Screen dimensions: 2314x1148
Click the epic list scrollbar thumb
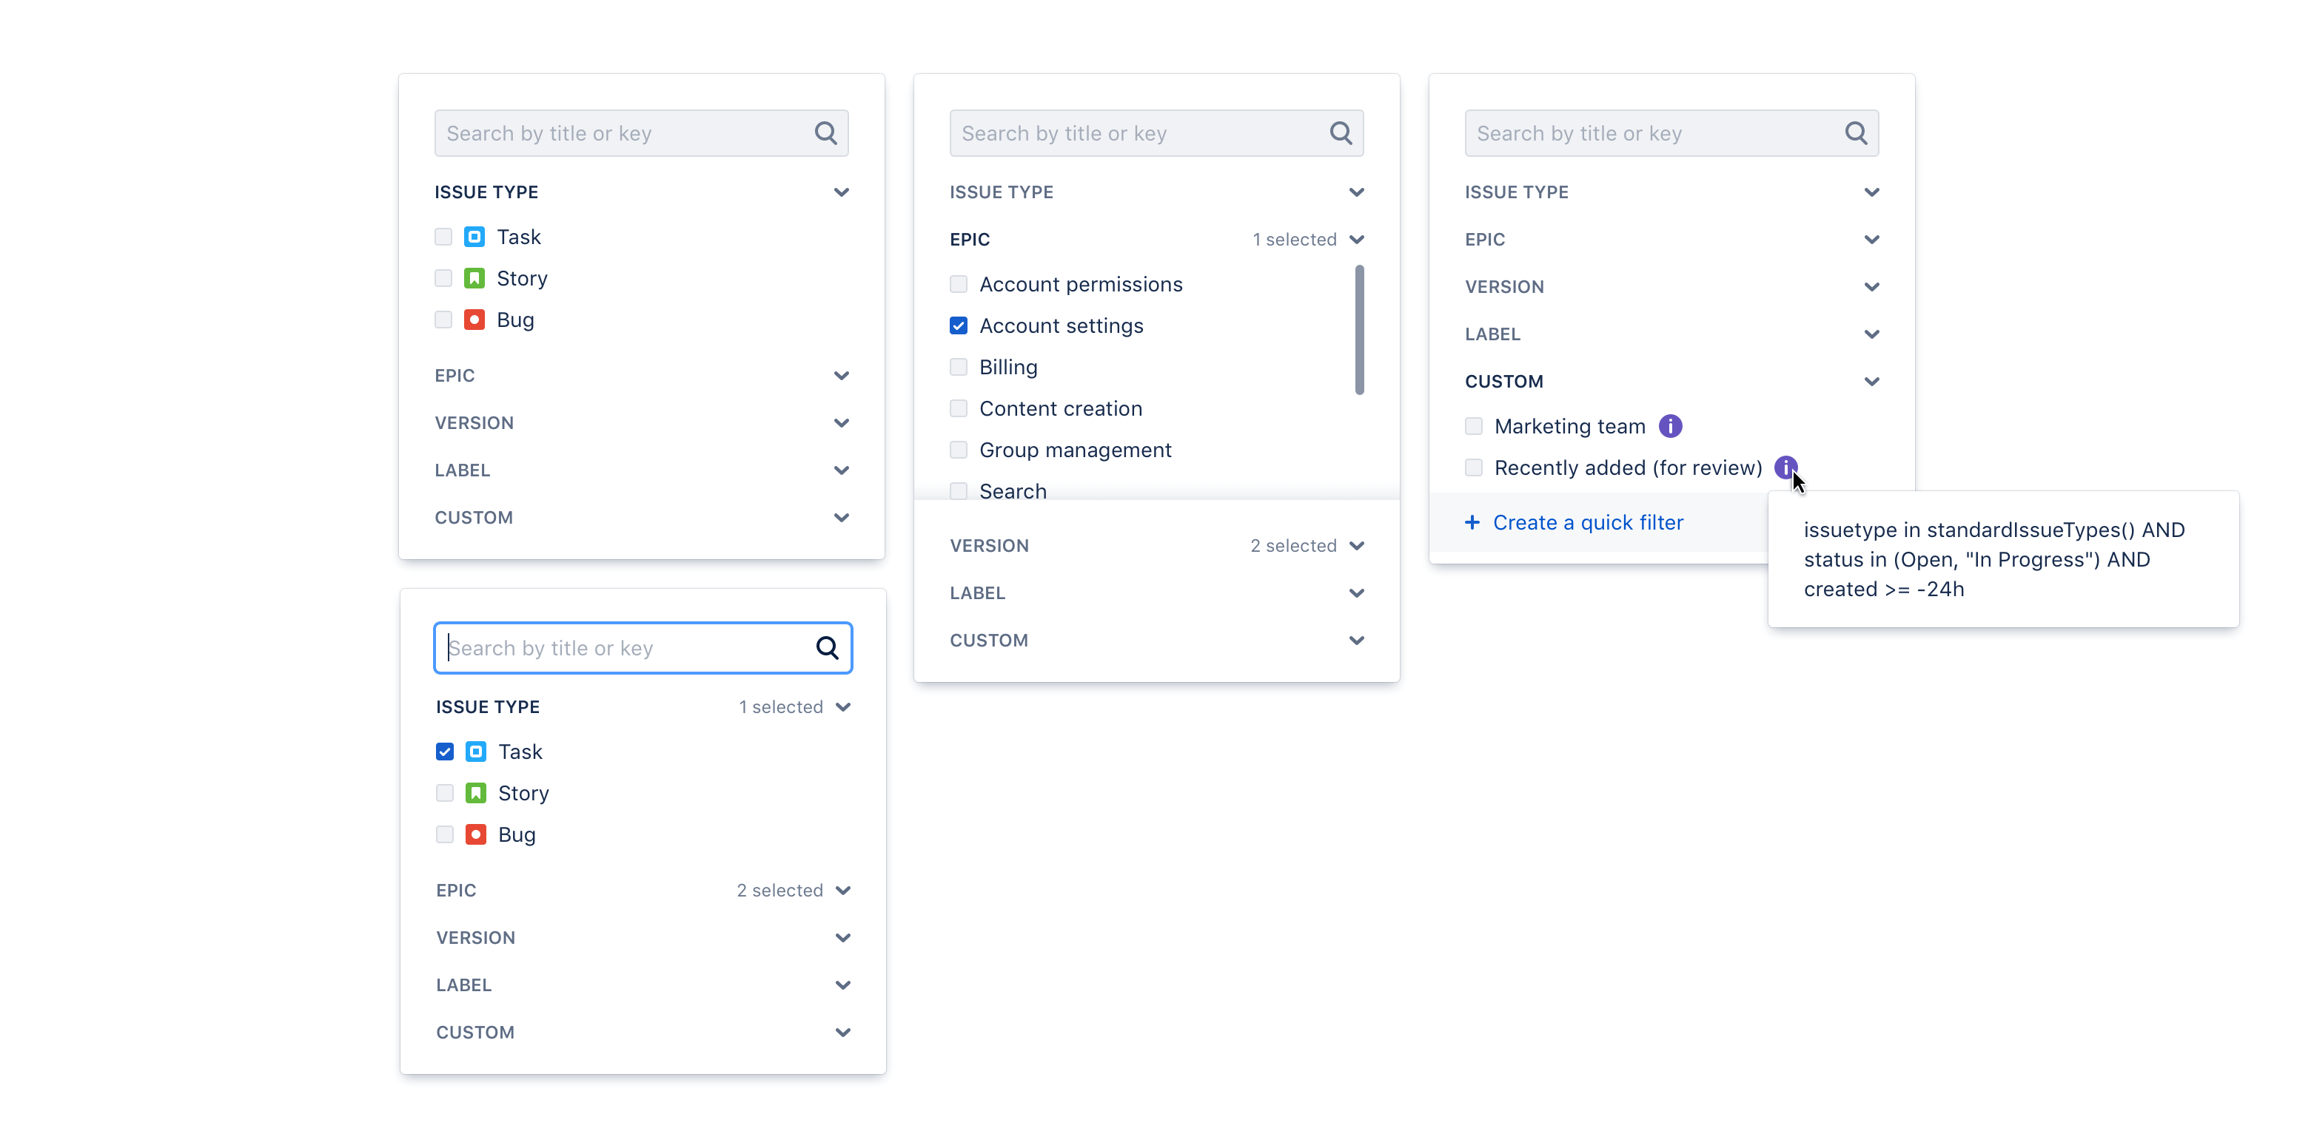pyautogui.click(x=1359, y=331)
